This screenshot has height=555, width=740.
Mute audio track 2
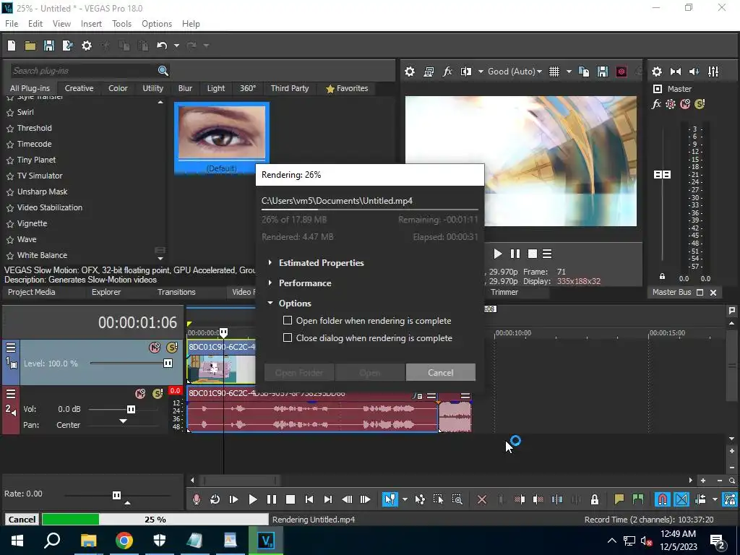(140, 394)
